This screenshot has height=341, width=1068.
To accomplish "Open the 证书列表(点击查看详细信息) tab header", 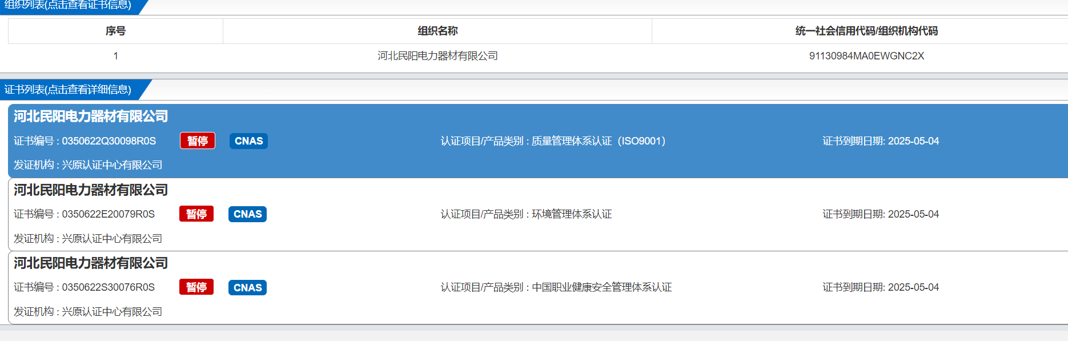I will [68, 90].
